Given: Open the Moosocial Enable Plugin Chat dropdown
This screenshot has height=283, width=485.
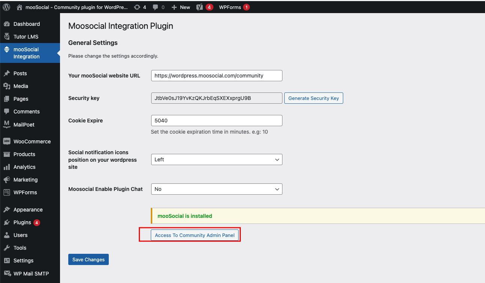Looking at the screenshot, I should pyautogui.click(x=216, y=189).
